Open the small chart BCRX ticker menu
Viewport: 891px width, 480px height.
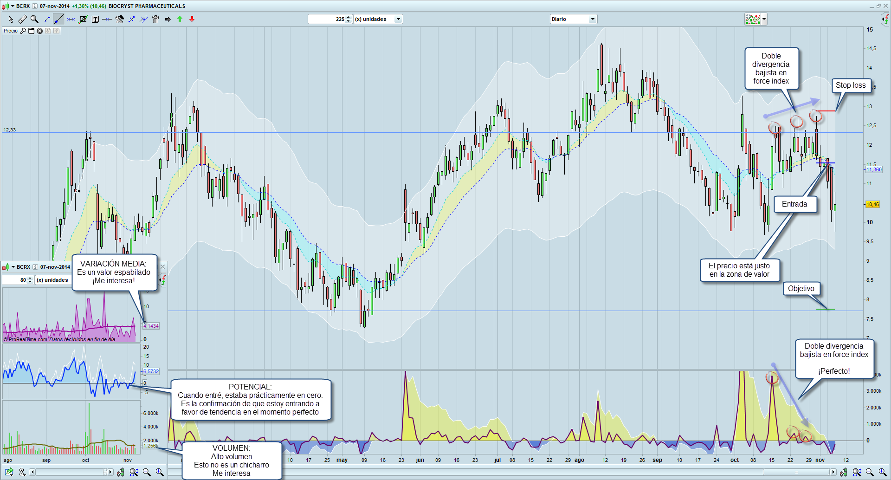click(13, 267)
